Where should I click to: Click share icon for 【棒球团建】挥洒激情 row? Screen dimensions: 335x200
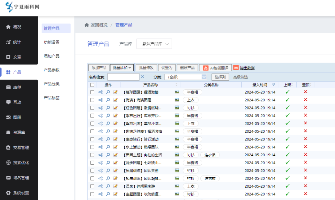100,92
